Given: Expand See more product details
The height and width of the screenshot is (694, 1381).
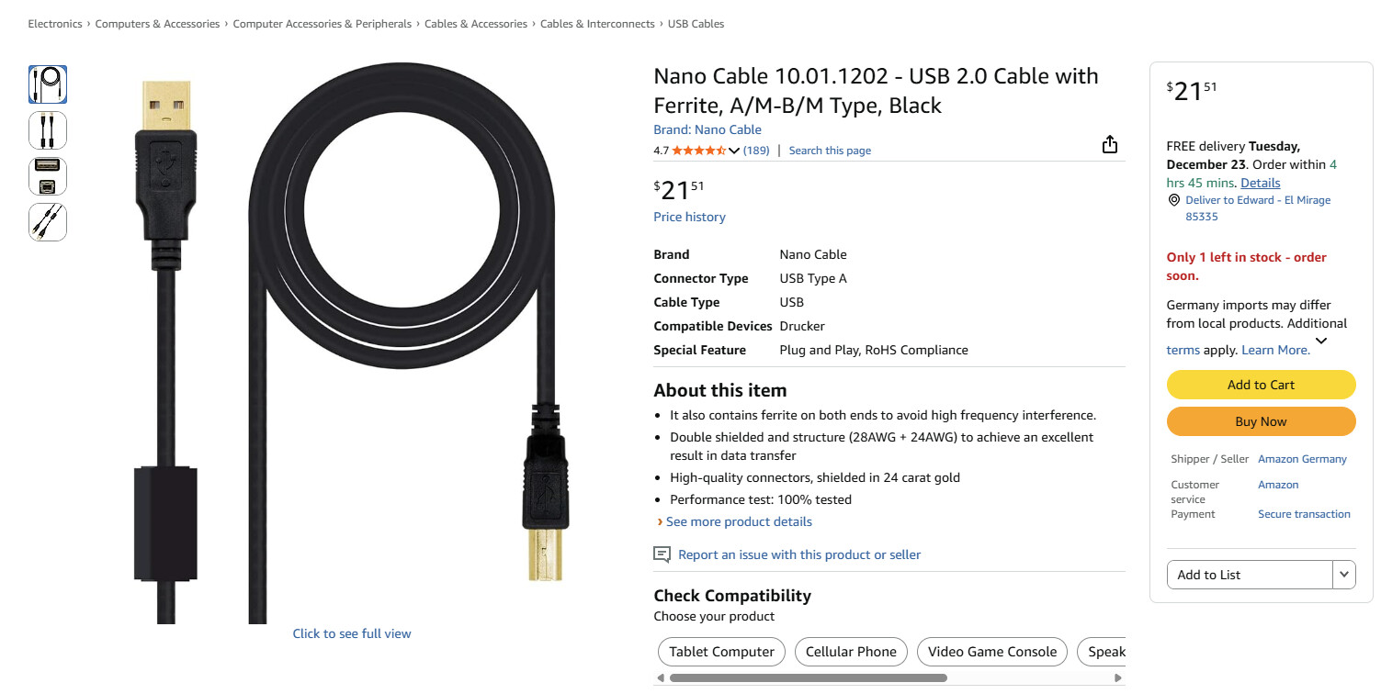Looking at the screenshot, I should (x=738, y=521).
